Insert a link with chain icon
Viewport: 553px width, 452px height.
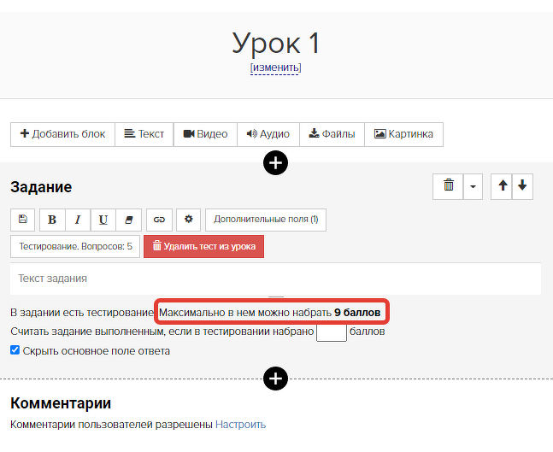pos(160,220)
